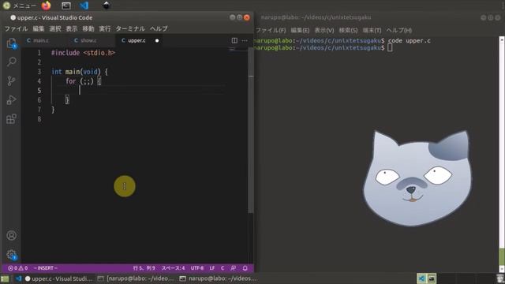The image size is (505, 284).
Task: Change end of line sequence LF
Action: point(212,268)
